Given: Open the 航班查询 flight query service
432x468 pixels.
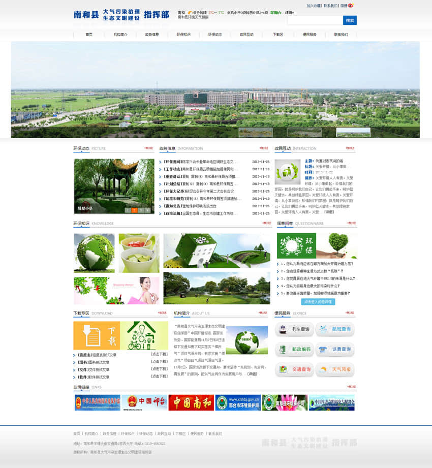Looking at the screenshot, I should click(x=335, y=329).
